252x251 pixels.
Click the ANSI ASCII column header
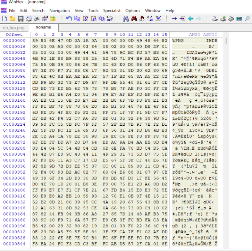203,35
